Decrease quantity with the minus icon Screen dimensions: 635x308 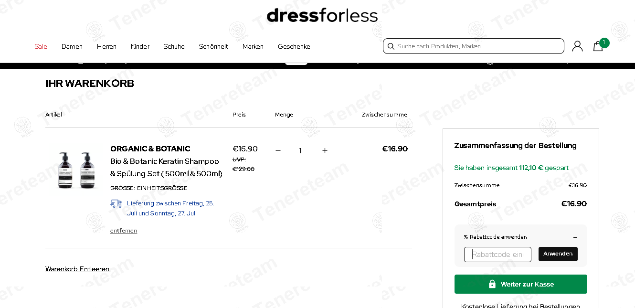(x=278, y=150)
